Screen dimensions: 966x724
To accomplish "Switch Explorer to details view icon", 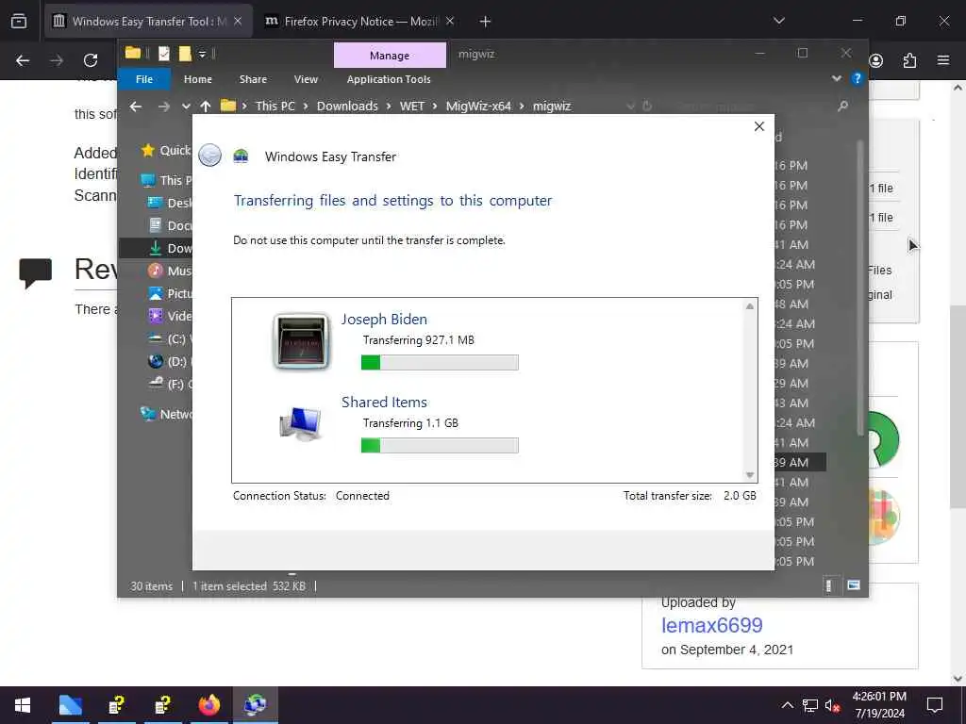I will [x=828, y=585].
